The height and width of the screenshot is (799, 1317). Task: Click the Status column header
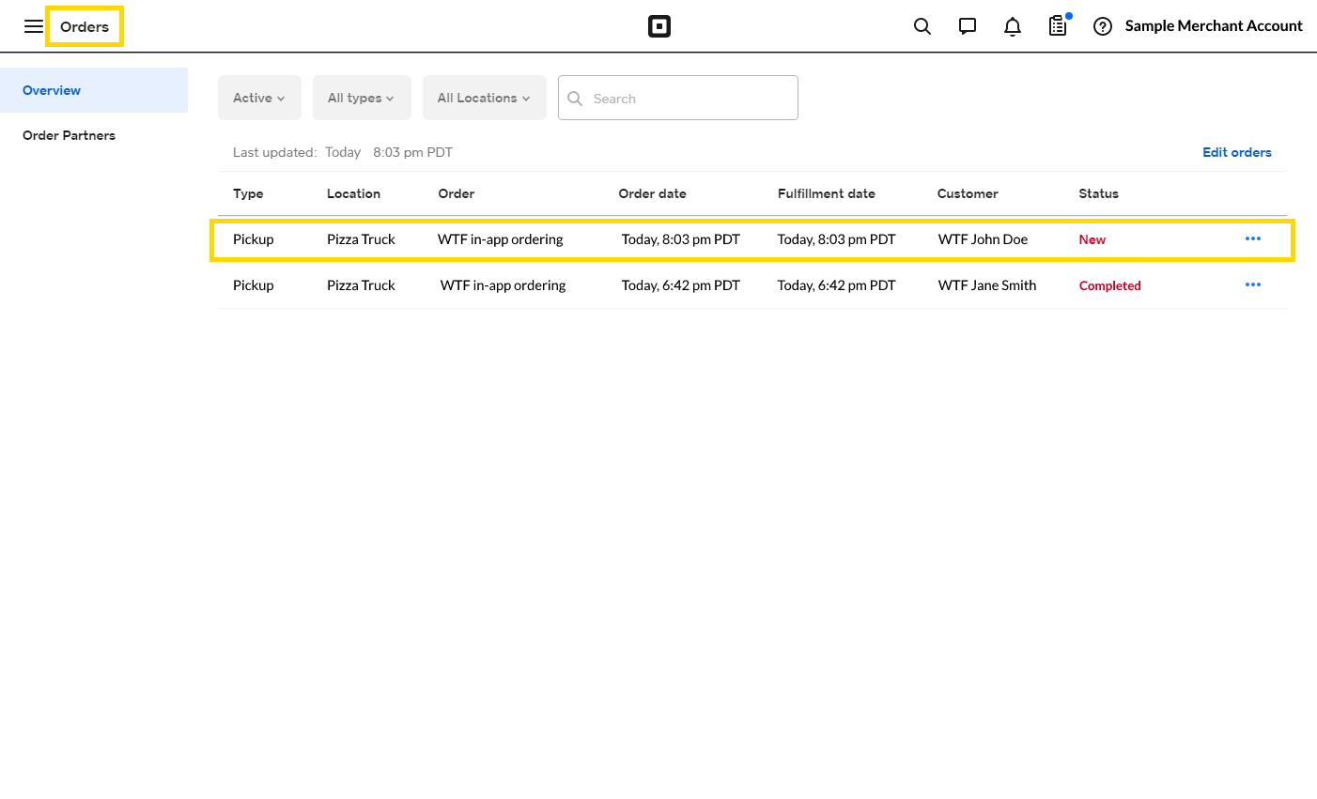pos(1098,193)
